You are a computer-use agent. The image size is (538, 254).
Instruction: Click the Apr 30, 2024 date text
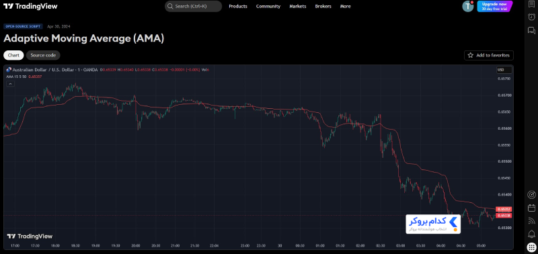[59, 26]
